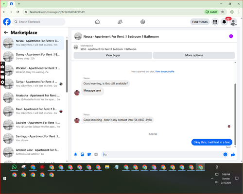This screenshot has height=194, width=243.
Task: Go back using the Marketplace back arrow
Action: [6, 32]
